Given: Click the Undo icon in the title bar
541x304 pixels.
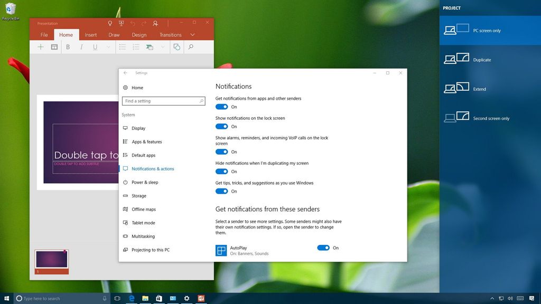Looking at the screenshot, I should [x=133, y=23].
